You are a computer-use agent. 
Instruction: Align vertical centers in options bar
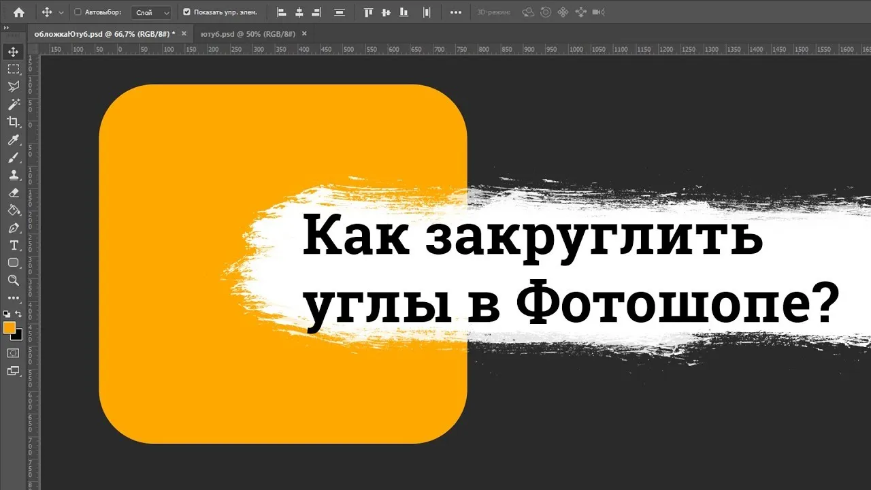[387, 12]
